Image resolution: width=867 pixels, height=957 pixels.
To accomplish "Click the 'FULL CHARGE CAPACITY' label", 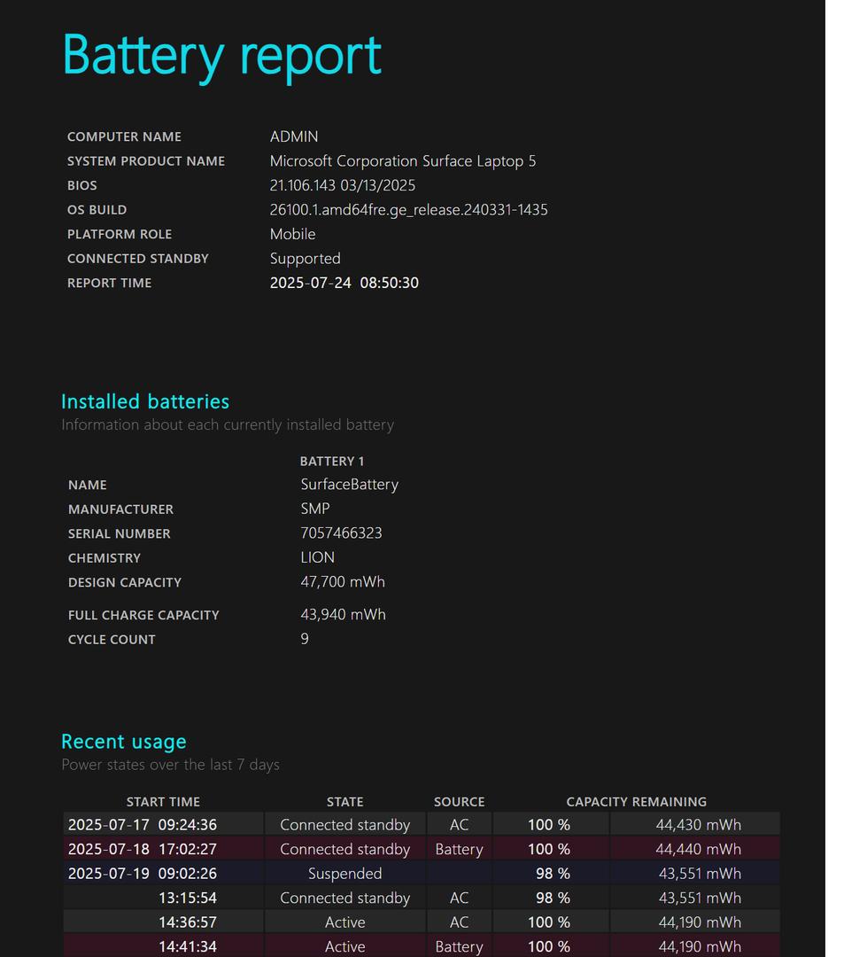I will tap(143, 615).
